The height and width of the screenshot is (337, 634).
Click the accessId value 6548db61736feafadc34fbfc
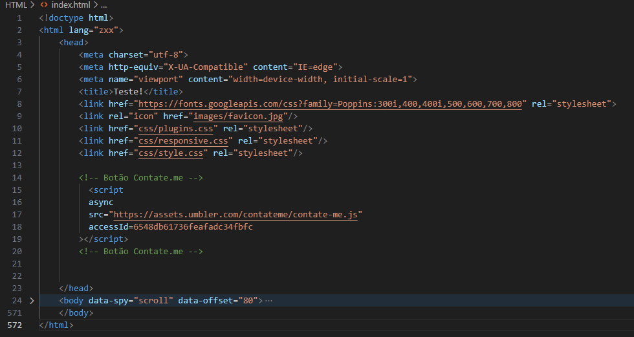pos(193,226)
